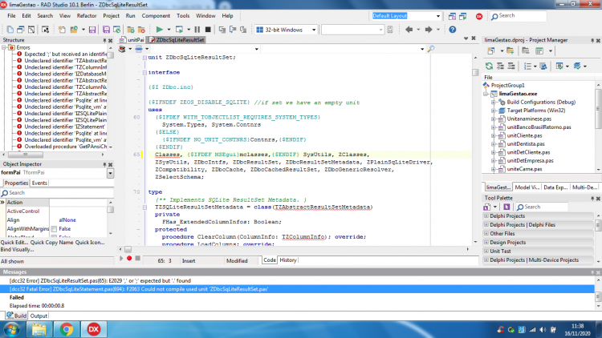602x338 pixels.
Task: Open the Refactor menu
Action: pos(87,16)
